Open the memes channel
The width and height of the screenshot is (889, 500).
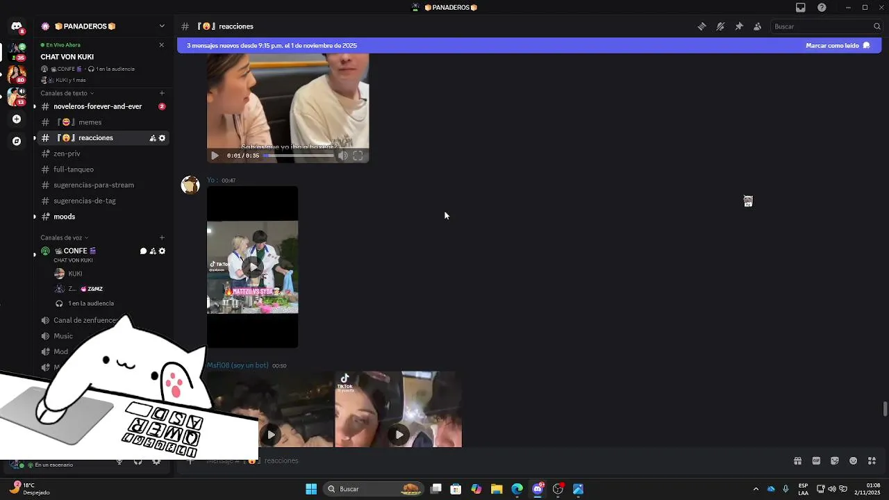[x=102, y=122]
